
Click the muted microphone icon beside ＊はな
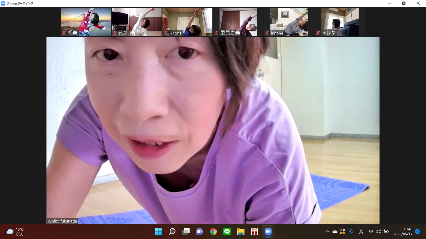click(x=318, y=33)
